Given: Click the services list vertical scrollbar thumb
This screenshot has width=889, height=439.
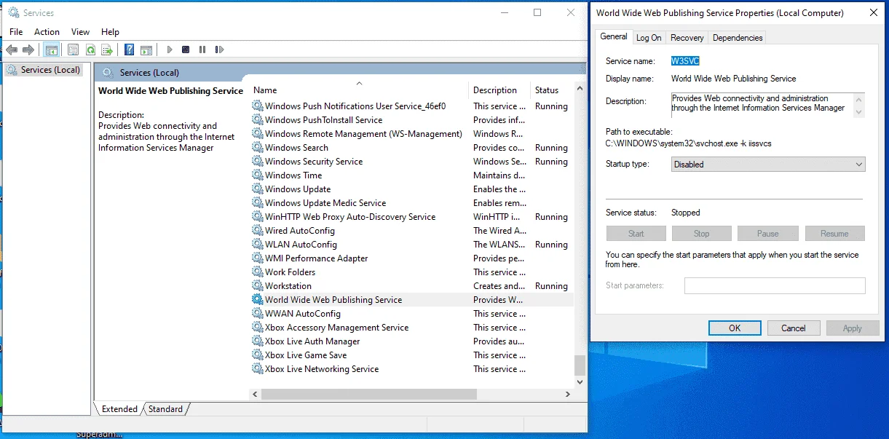Looking at the screenshot, I should [580, 364].
